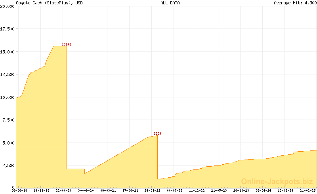Pick the 24-01-22 date on the x-axis

152,190
